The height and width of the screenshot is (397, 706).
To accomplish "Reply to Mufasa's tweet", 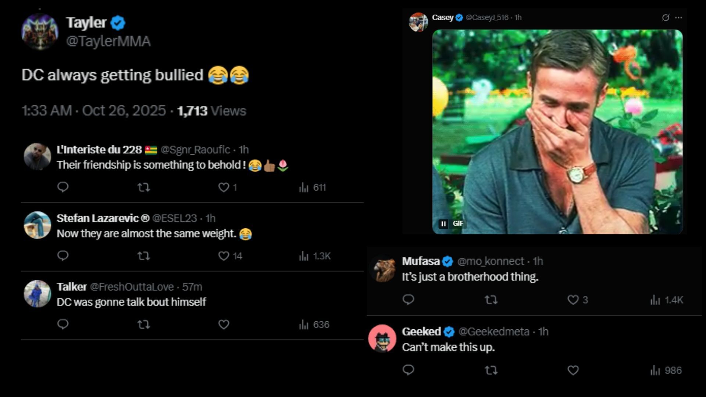I will (408, 300).
